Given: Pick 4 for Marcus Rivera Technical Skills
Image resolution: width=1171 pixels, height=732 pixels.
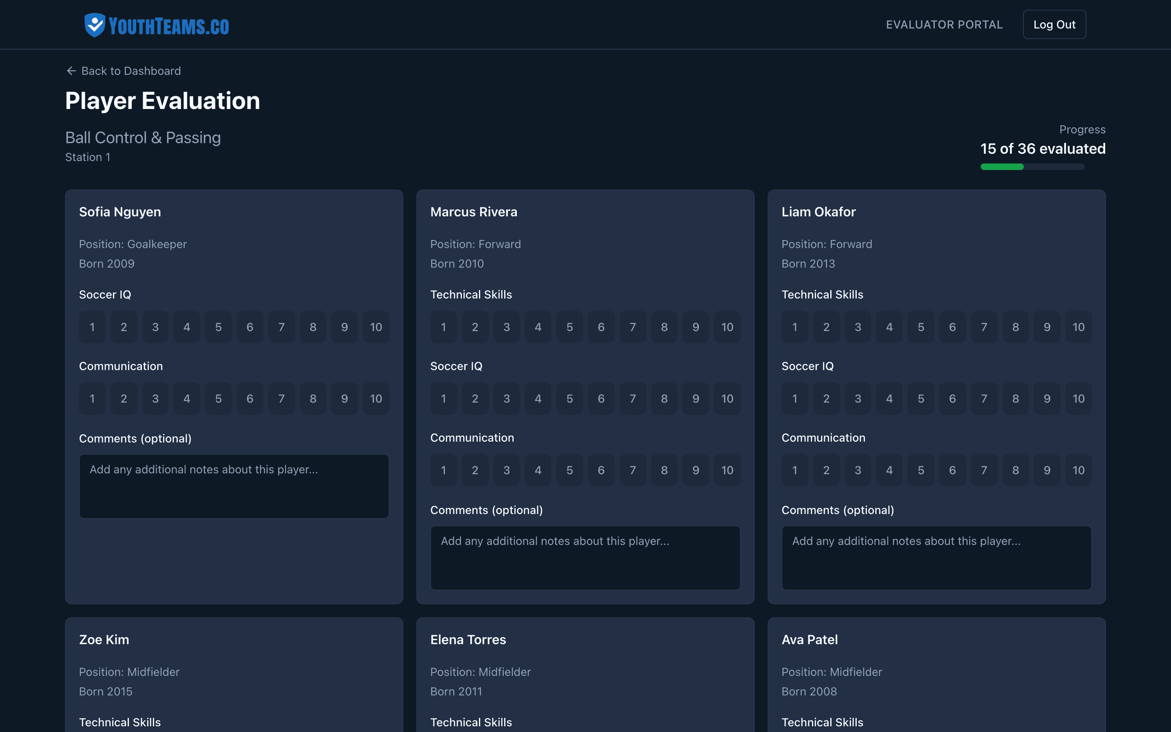Looking at the screenshot, I should [x=538, y=327].
